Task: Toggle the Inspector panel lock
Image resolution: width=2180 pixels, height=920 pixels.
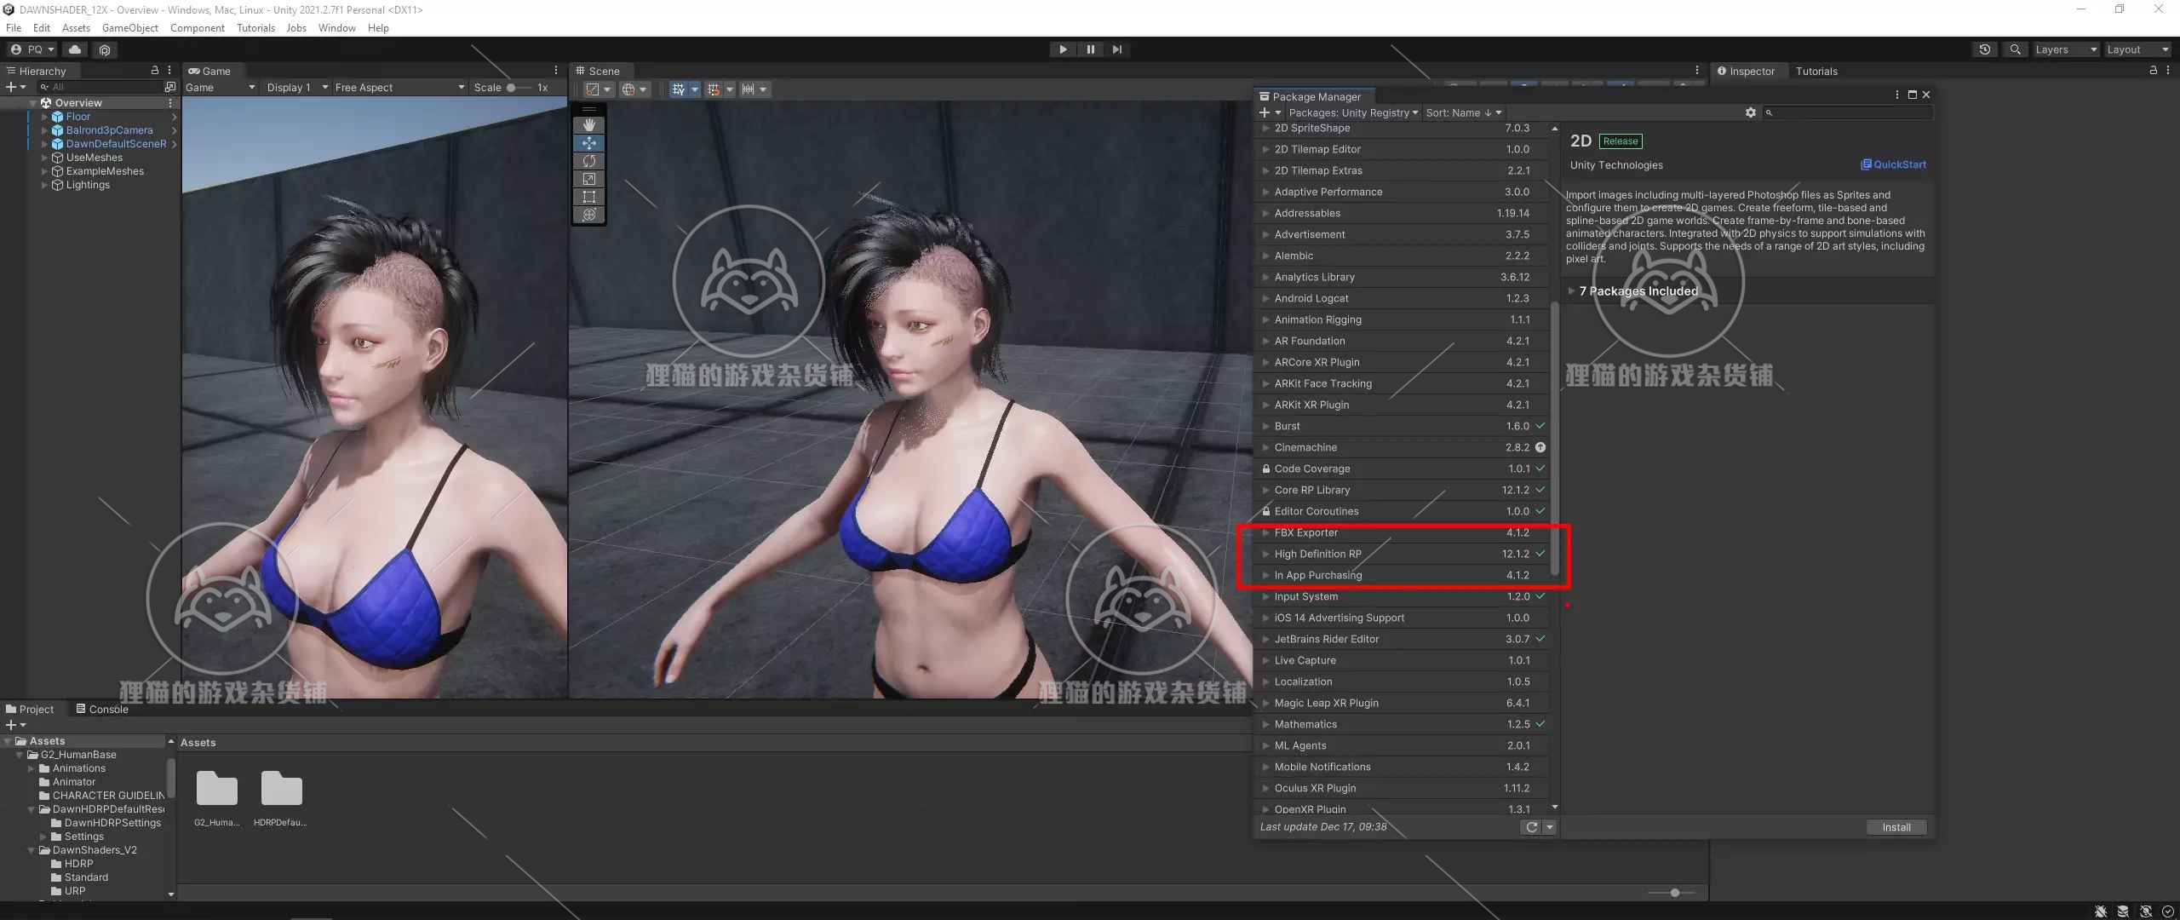Action: point(2154,71)
